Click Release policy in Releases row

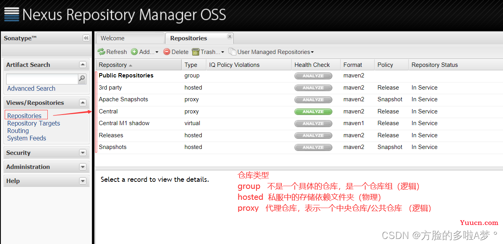388,135
